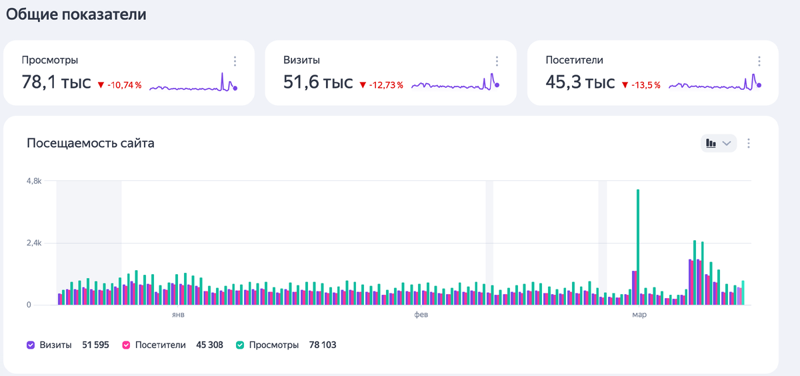Click the мар axis label
The image size is (800, 376).
pos(639,315)
